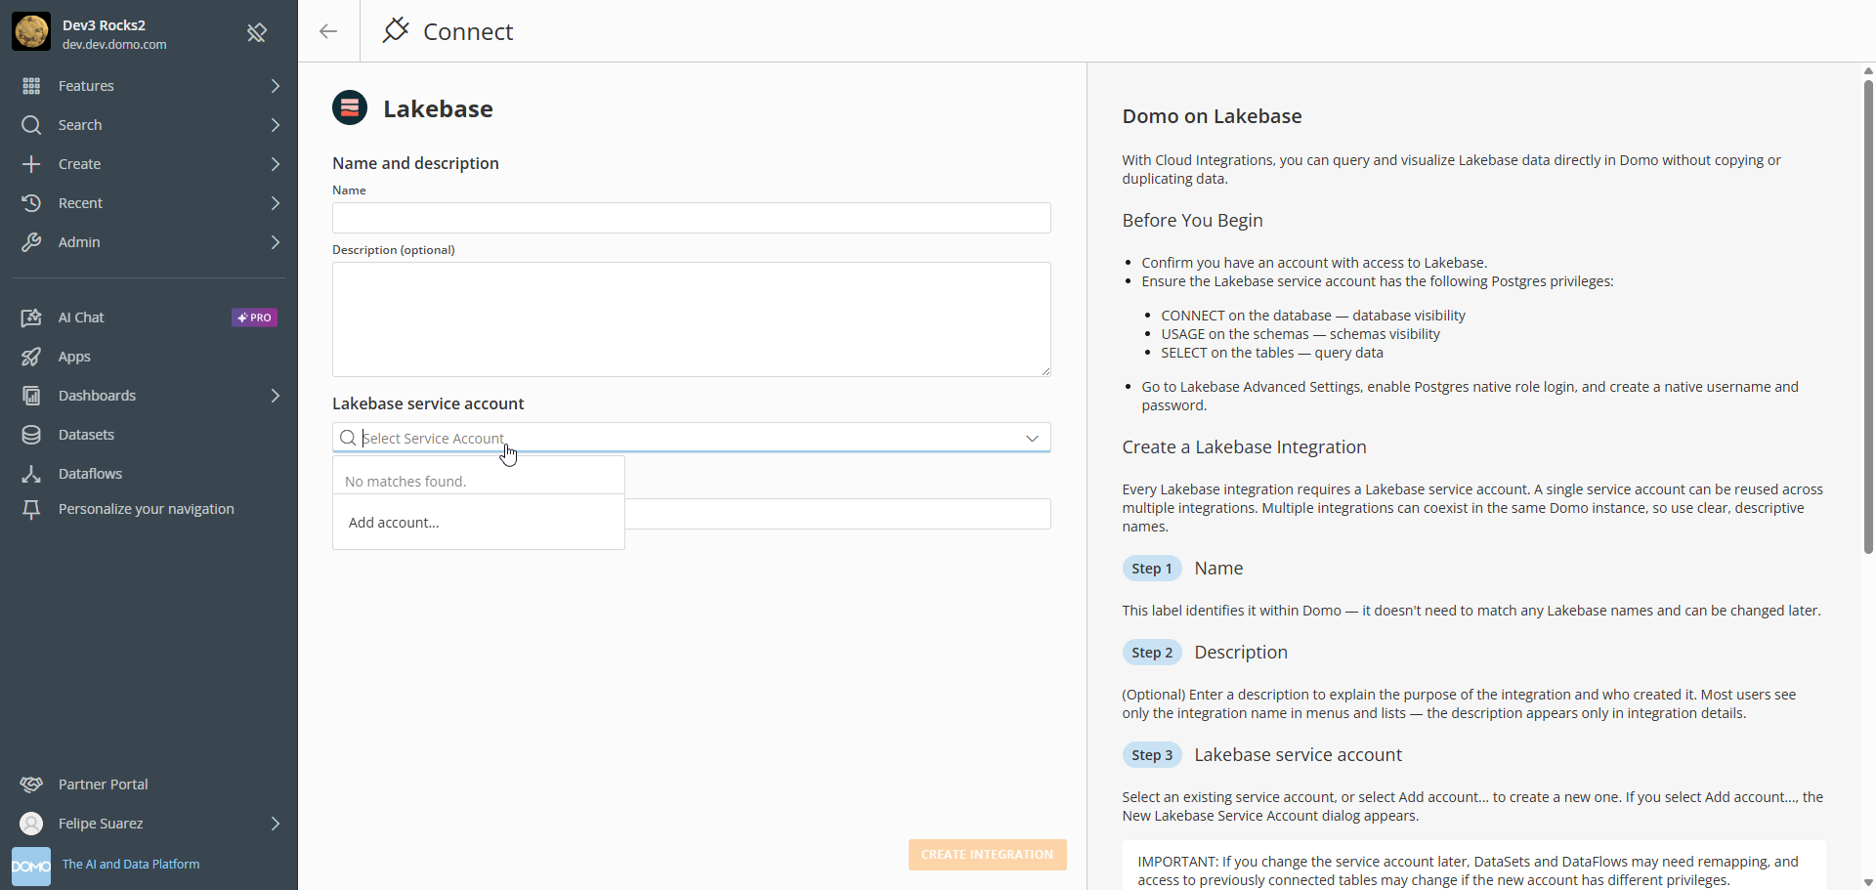Click the Create plus icon
The height and width of the screenshot is (890, 1876).
pyautogui.click(x=31, y=164)
